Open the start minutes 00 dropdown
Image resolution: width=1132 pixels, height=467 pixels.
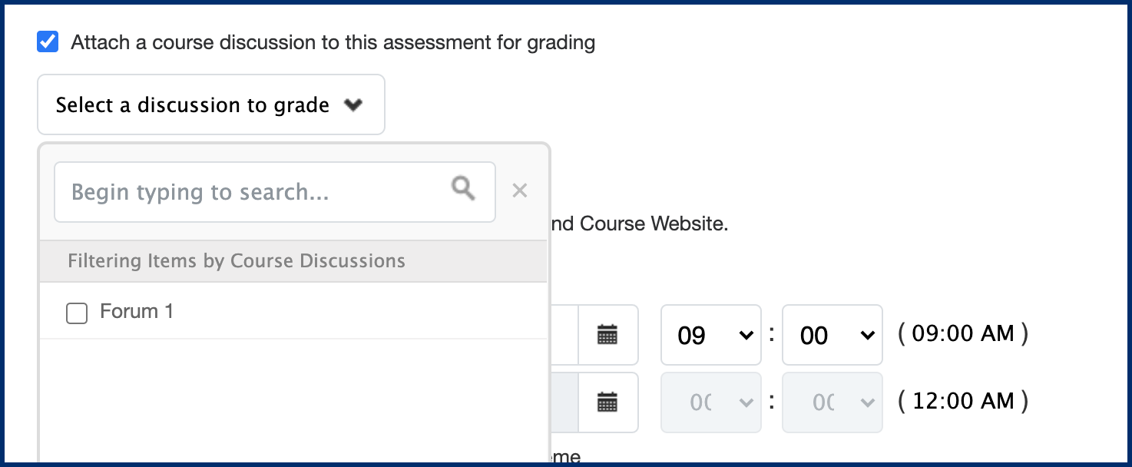[832, 335]
